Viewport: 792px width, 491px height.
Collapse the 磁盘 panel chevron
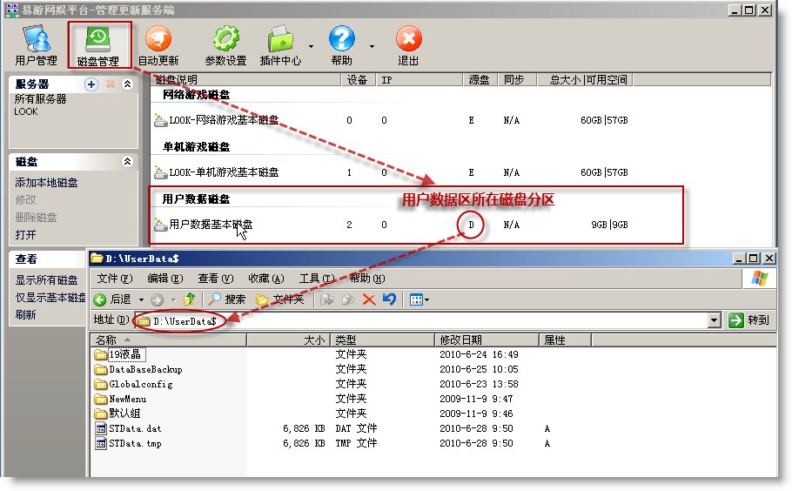tap(127, 162)
